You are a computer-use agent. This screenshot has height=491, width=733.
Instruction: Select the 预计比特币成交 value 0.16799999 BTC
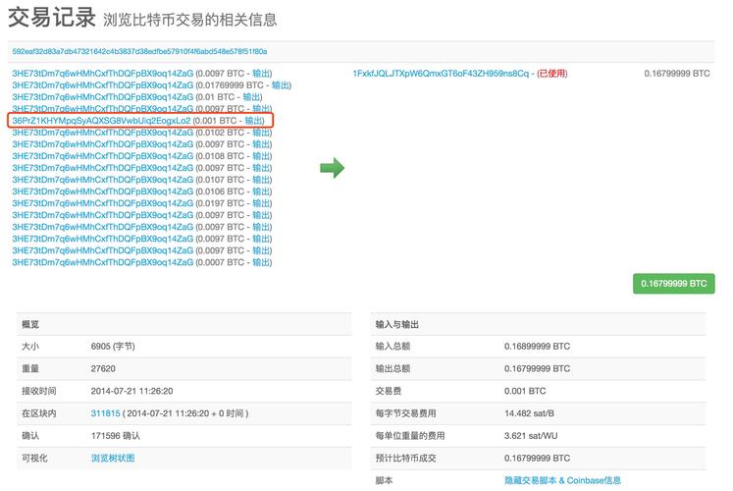pyautogui.click(x=537, y=459)
